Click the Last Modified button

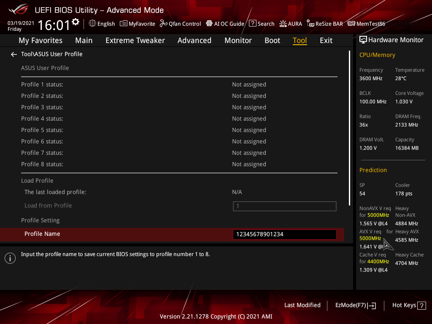tap(302, 305)
